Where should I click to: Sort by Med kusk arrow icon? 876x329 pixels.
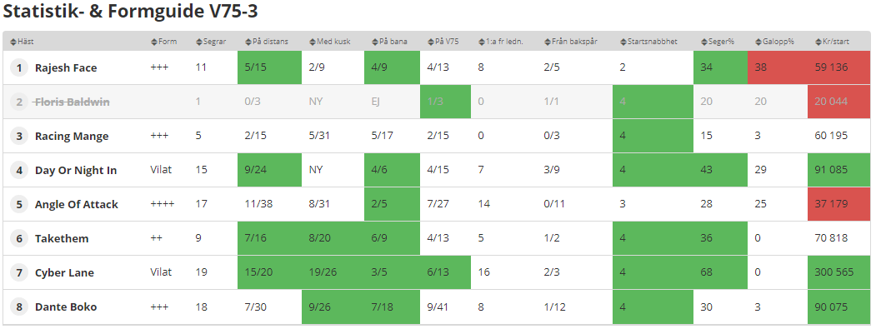click(313, 42)
